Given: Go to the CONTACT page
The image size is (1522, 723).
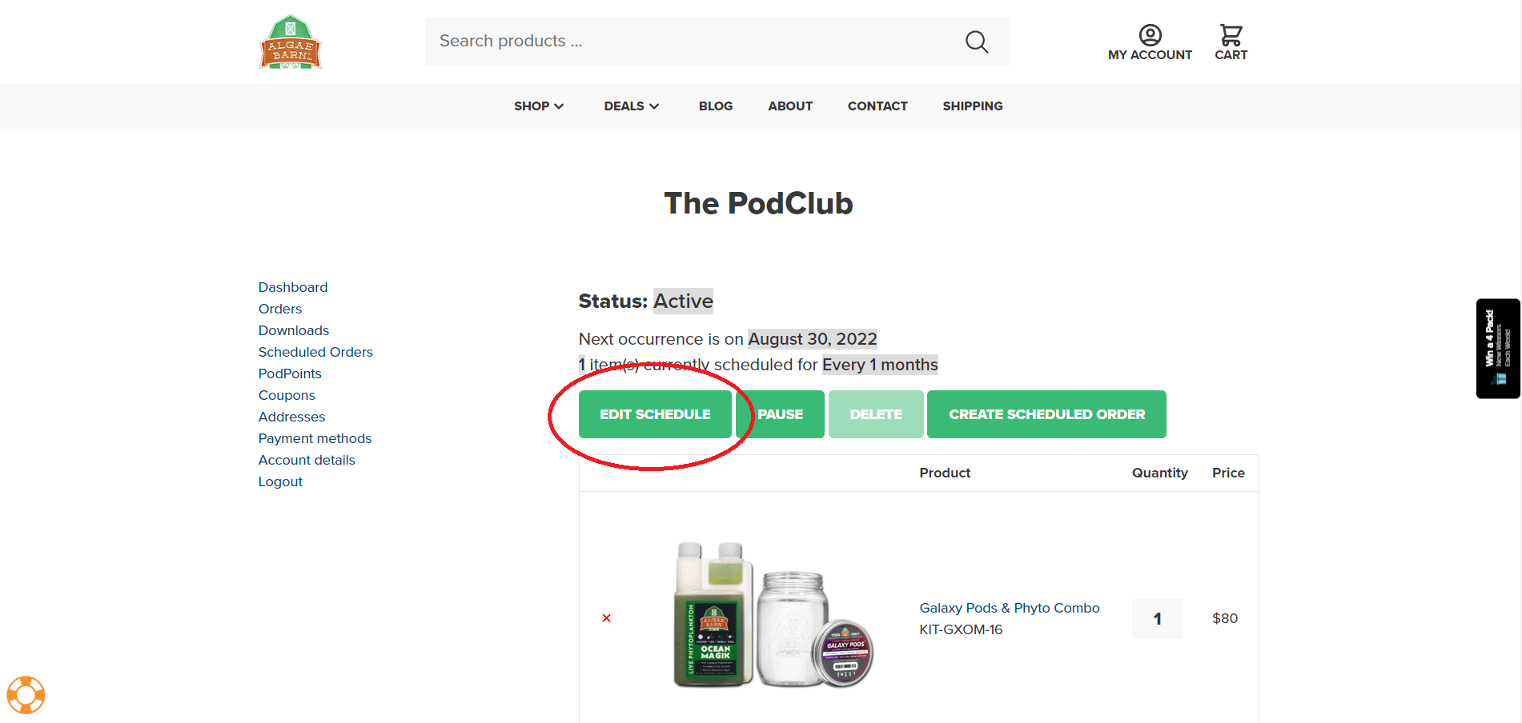Looking at the screenshot, I should 877,106.
